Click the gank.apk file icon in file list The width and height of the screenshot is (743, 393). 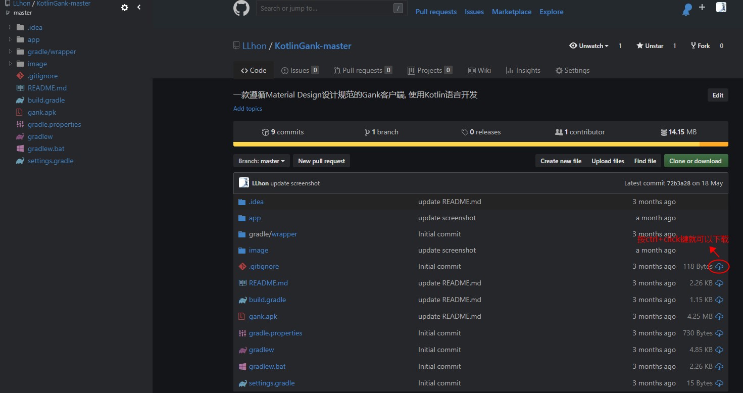(242, 316)
